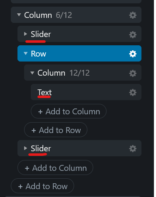Viewport: 156px width, 197px height.
Task: Open settings gear for Text element
Action: (x=133, y=92)
